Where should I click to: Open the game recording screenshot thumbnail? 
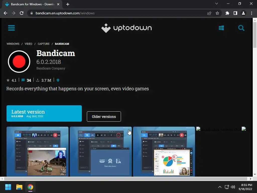pyautogui.click(x=38, y=152)
